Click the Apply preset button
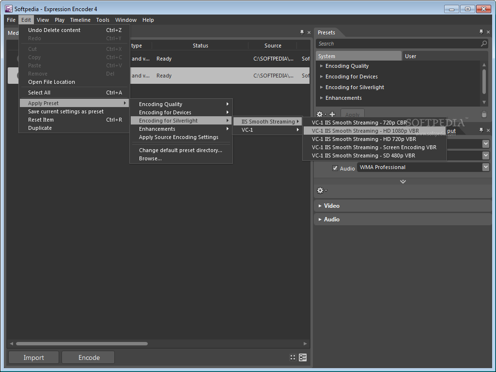496x372 pixels. 353,114
